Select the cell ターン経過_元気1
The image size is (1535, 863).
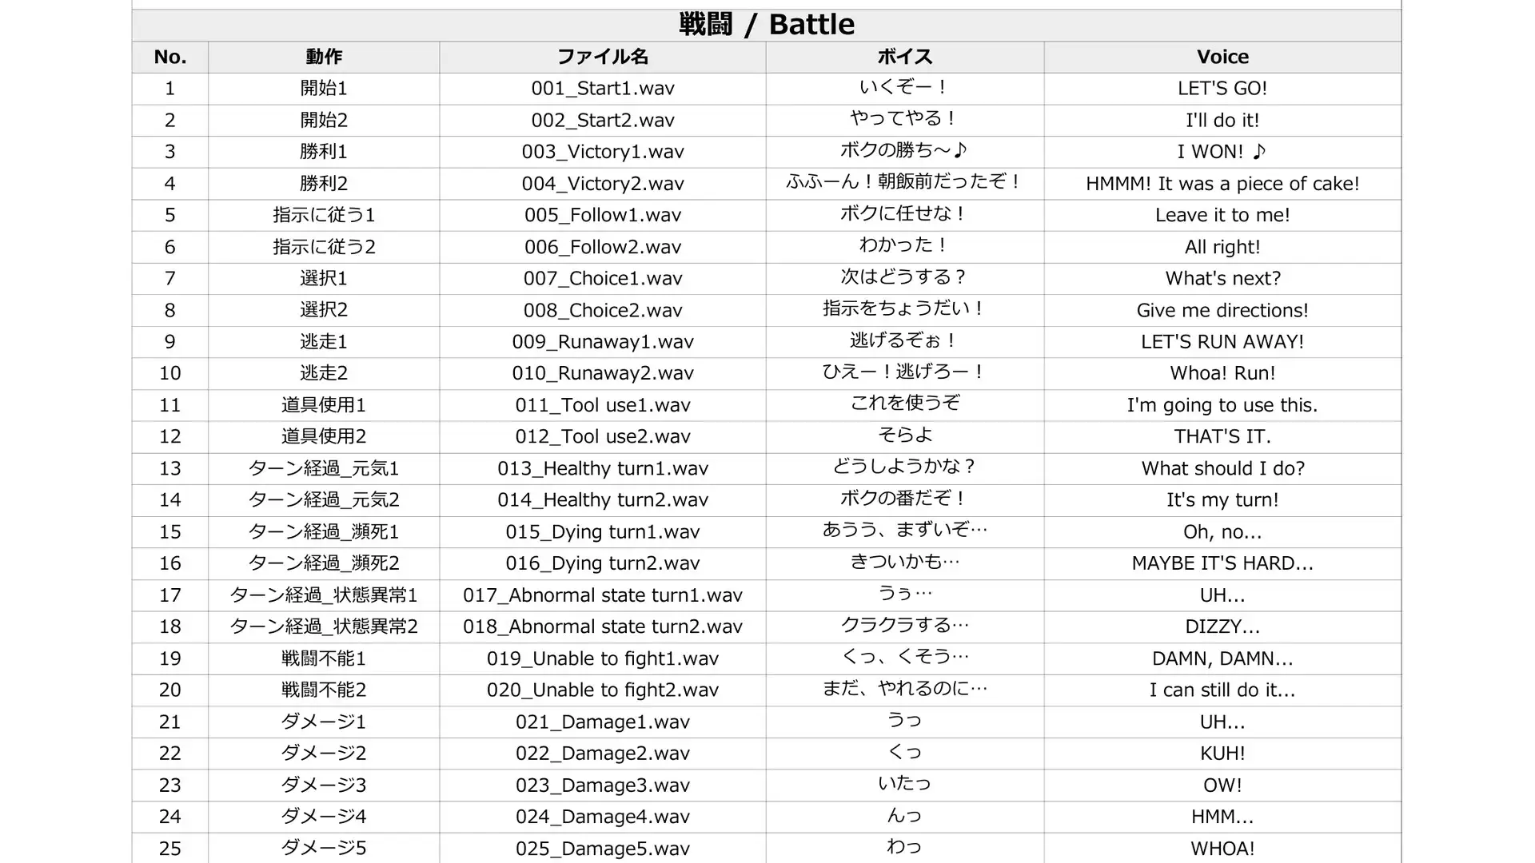tap(324, 468)
